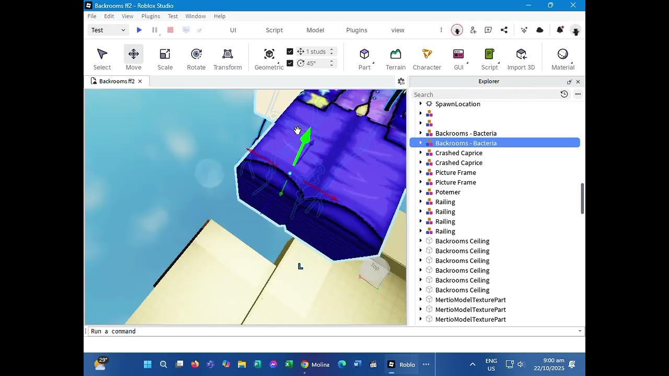Insert a new Script
Viewport: 669px width, 376px height.
tap(490, 59)
